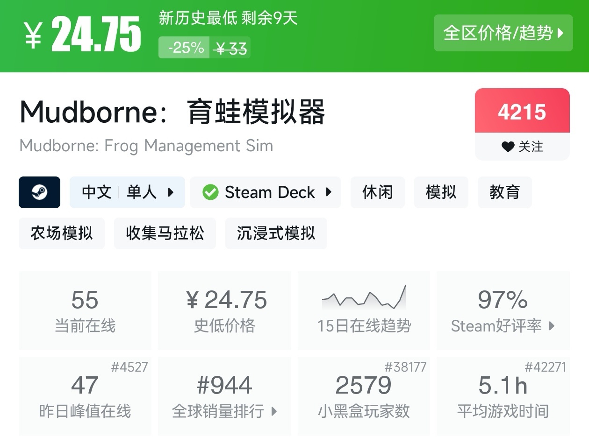Click the -25% discount badge
The image size is (589, 437).
point(186,48)
